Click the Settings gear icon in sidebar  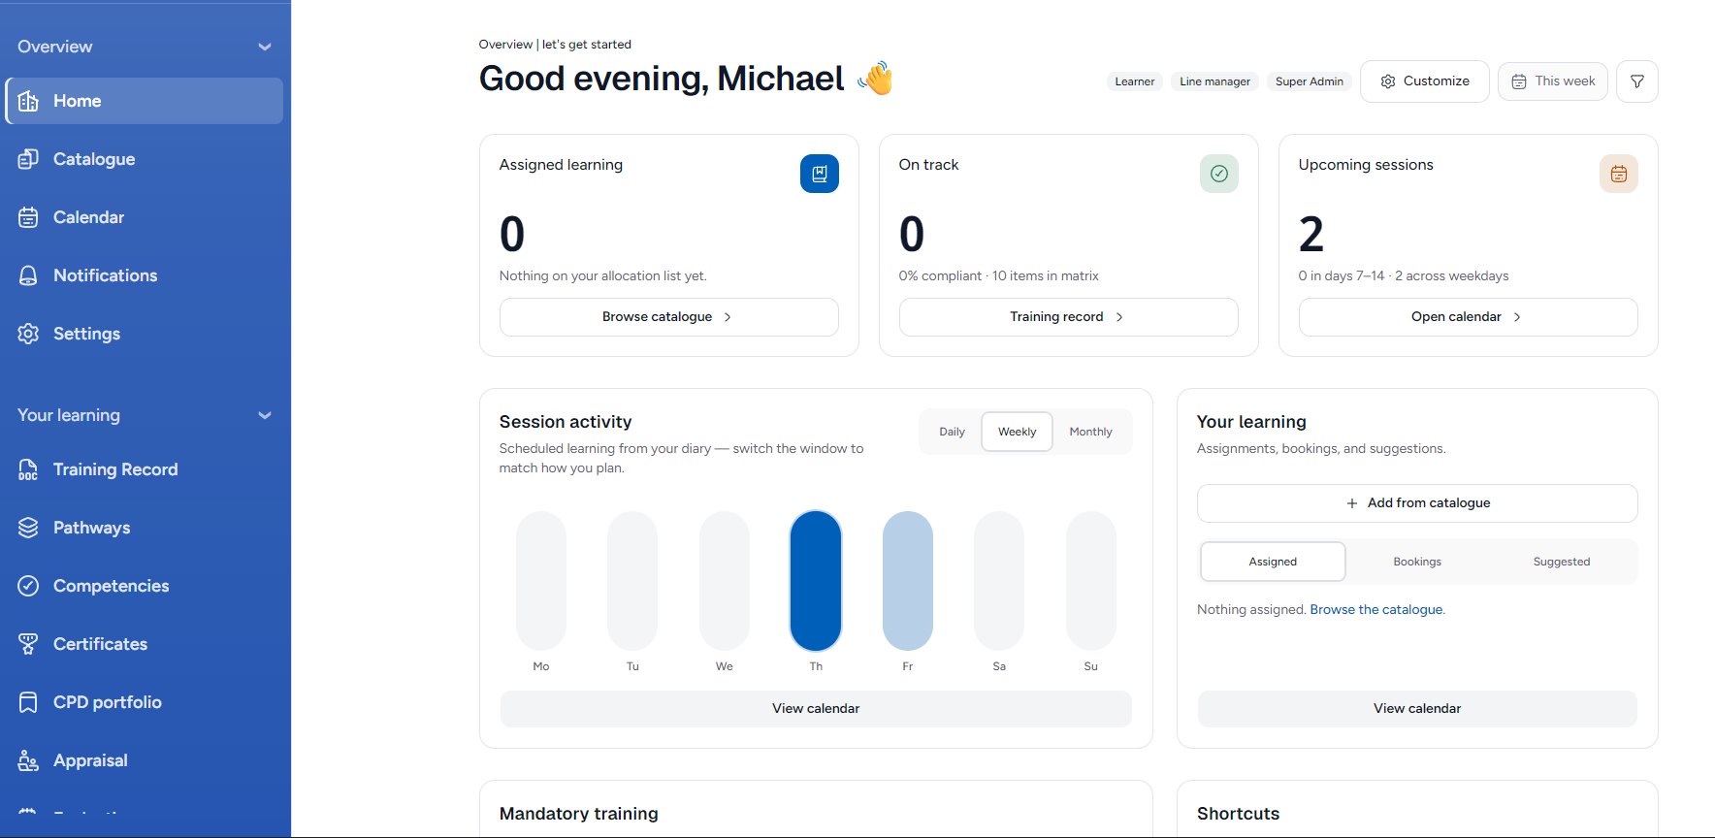point(28,334)
